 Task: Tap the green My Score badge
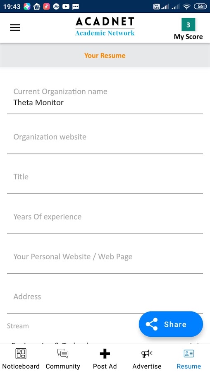pos(189,24)
